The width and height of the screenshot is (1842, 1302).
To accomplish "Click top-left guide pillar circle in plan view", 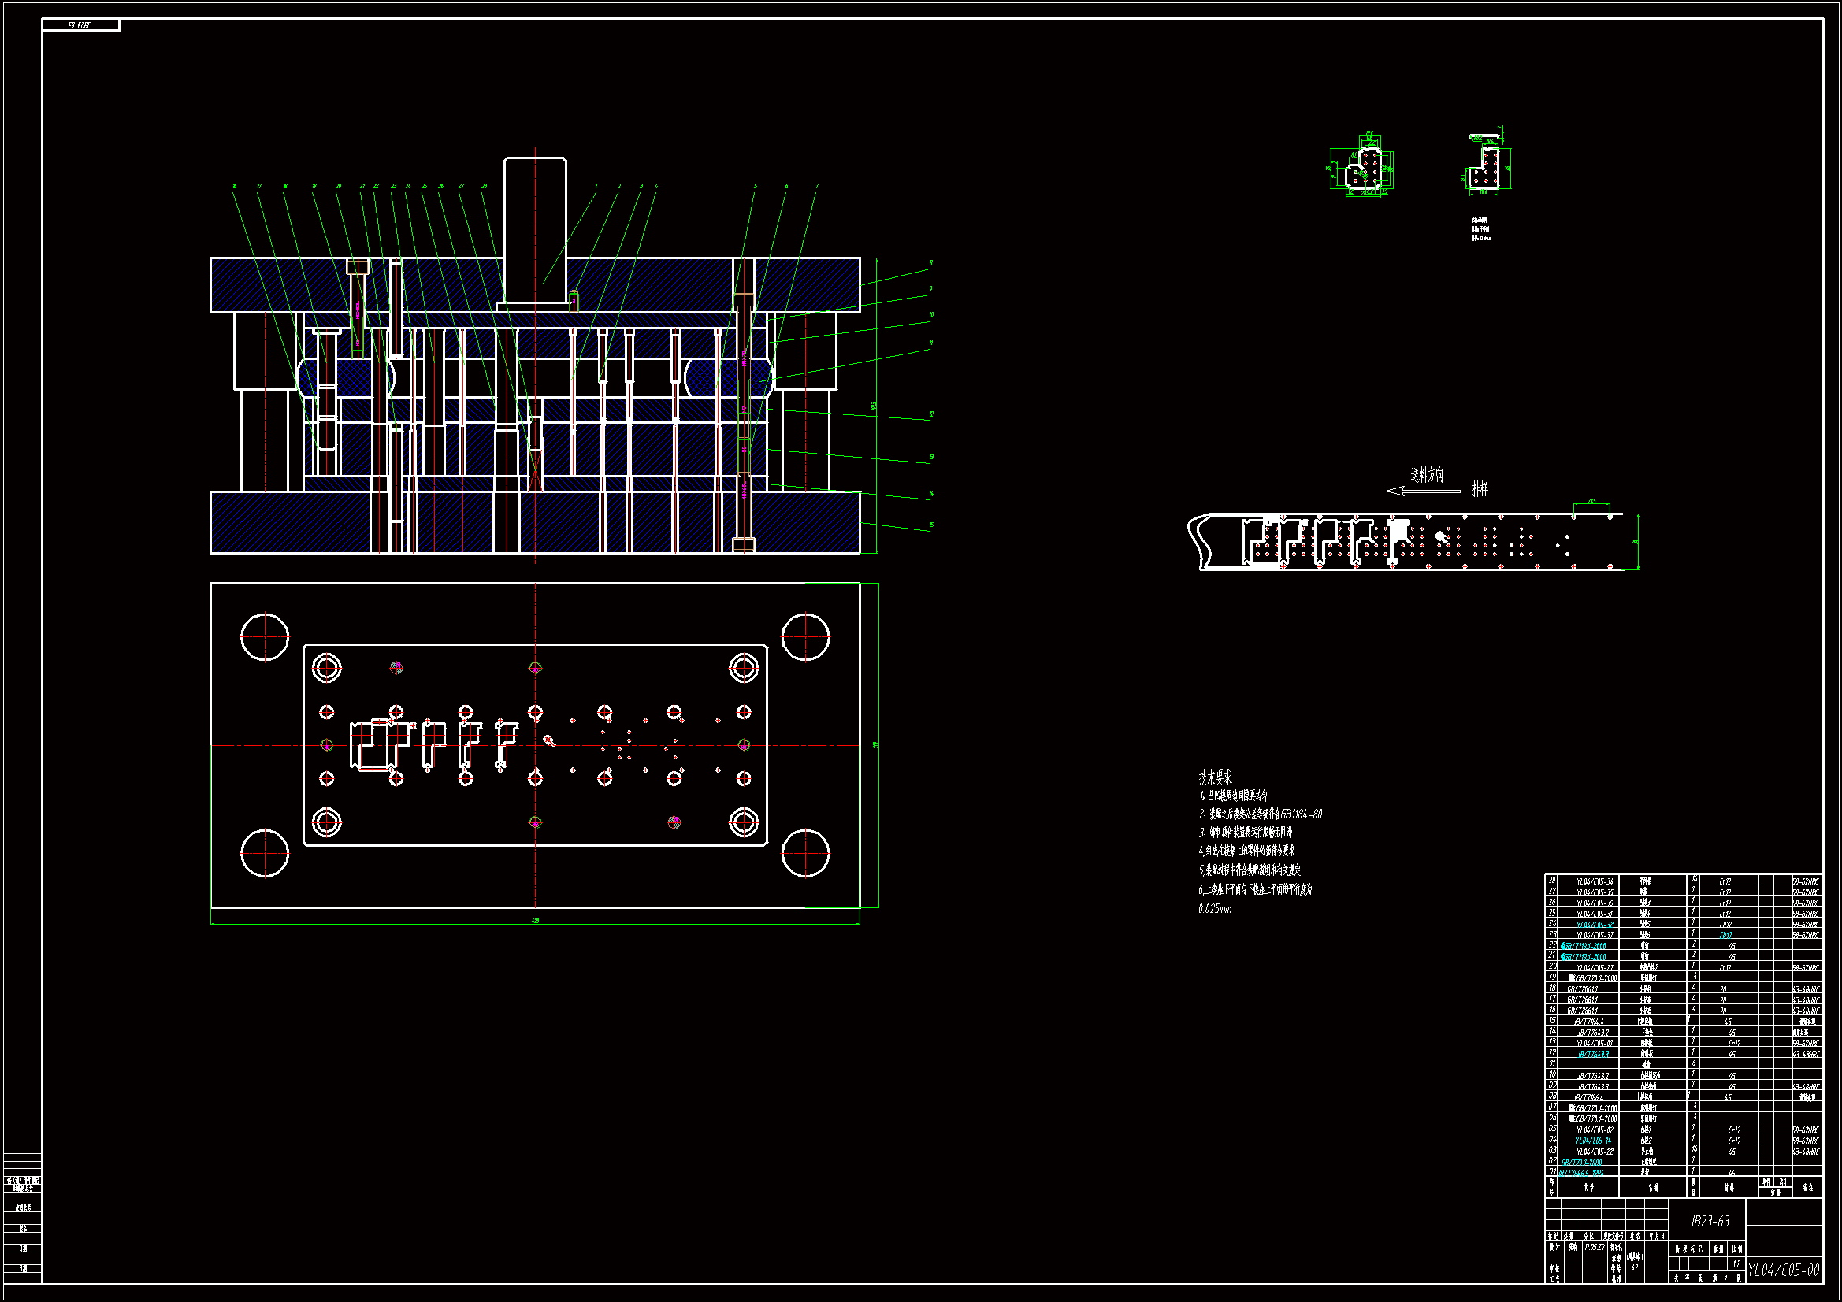I will (x=265, y=637).
